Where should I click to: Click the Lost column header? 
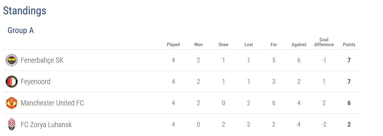249,45
